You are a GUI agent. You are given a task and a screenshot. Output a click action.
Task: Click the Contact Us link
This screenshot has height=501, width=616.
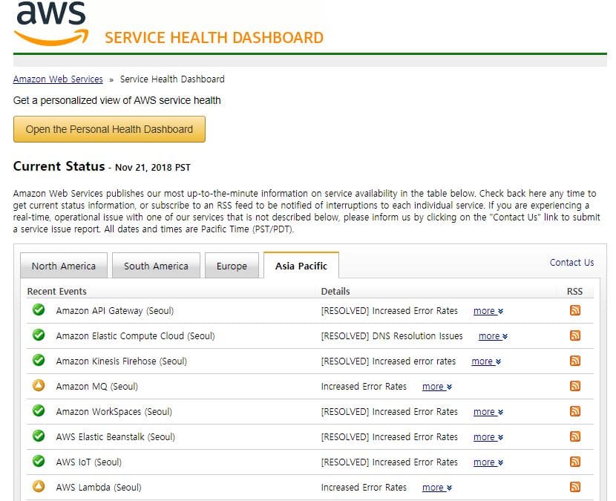[571, 263]
